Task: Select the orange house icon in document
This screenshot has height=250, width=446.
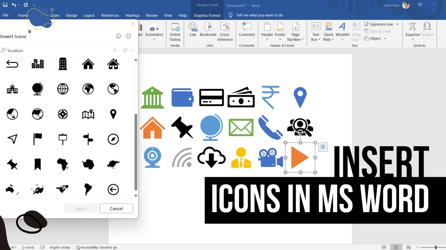Action: (x=153, y=127)
